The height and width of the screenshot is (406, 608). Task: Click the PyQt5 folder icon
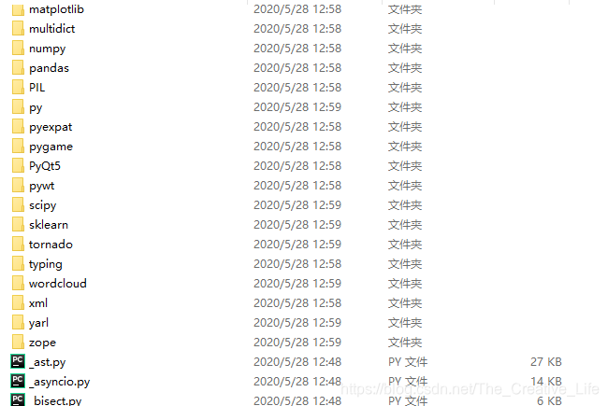coord(18,165)
